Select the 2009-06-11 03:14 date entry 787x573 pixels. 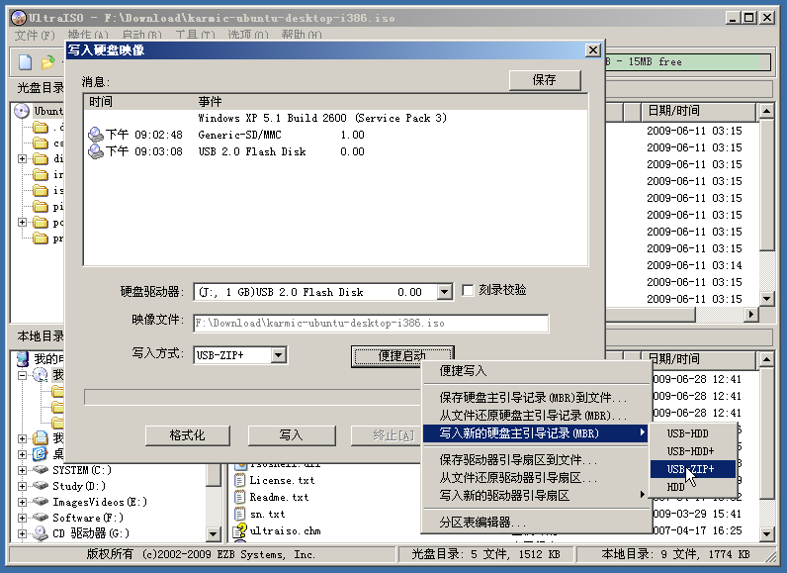pyautogui.click(x=694, y=265)
